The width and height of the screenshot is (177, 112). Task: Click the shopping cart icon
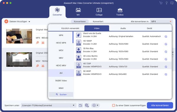pyautogui.click(x=161, y=3)
